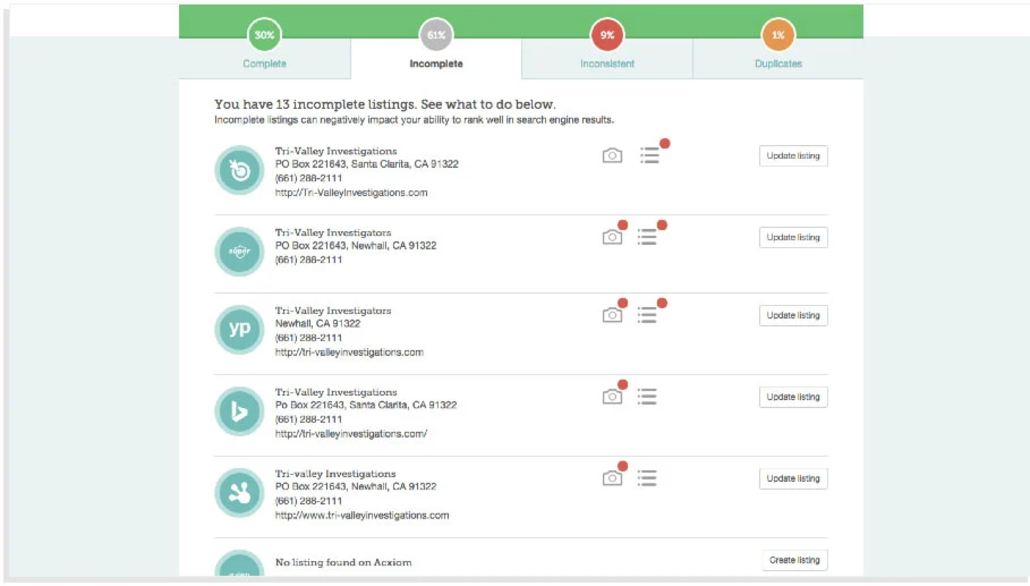Screen dimensions: 1030x586
Task: Open http://Tri-ValleyInvestigations.com link
Action: pyautogui.click(x=351, y=193)
